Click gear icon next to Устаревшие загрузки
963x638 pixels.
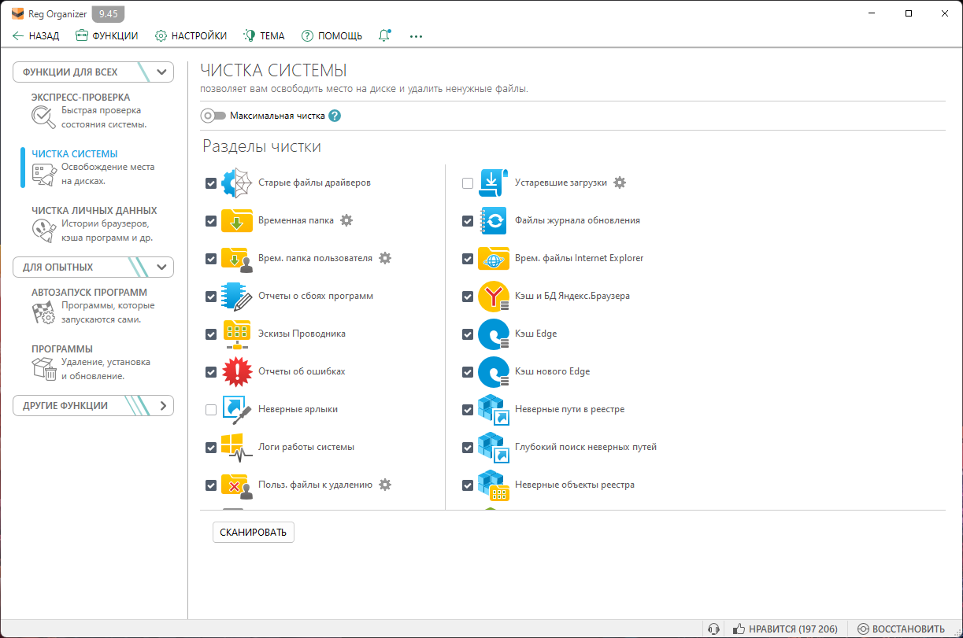click(x=620, y=183)
